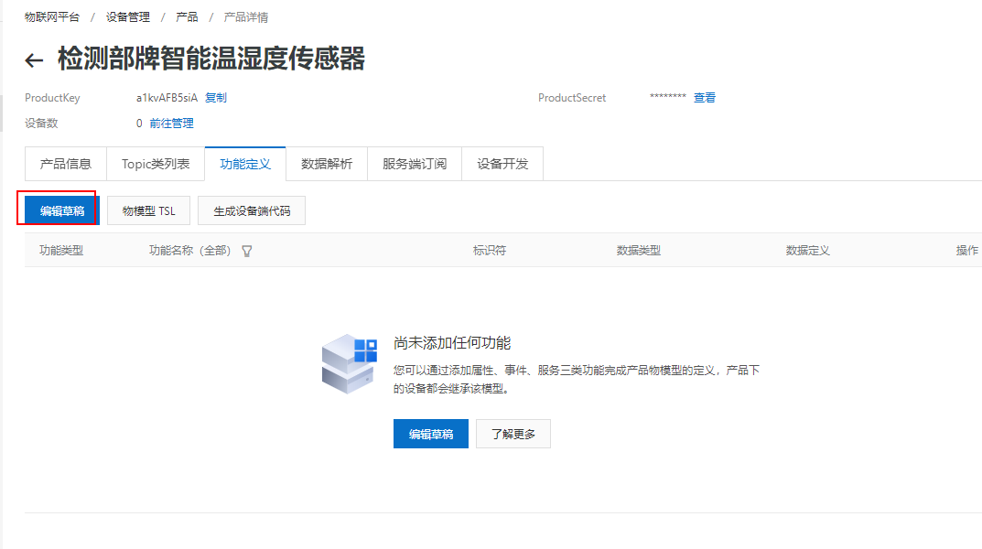Viewport: 982px width, 549px height.
Task: Switch to the 数据解析 tab
Action: point(327,164)
